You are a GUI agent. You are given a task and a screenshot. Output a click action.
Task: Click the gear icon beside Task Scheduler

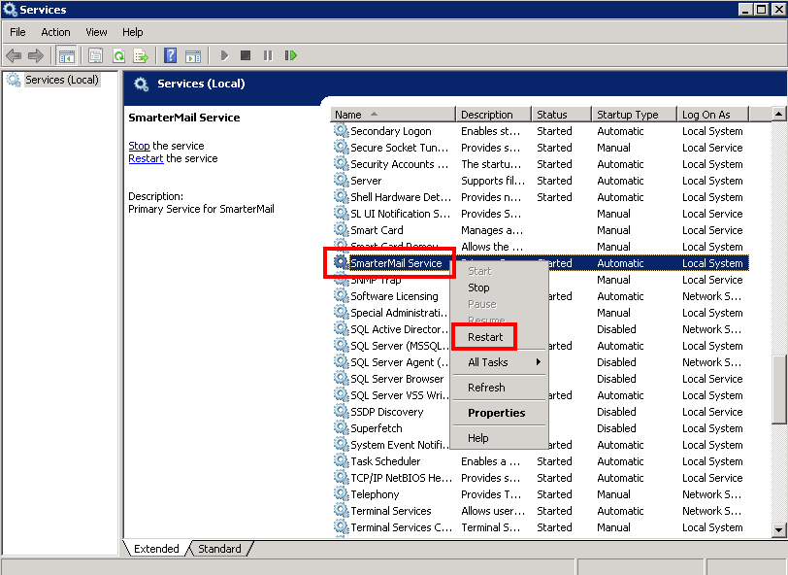point(342,460)
